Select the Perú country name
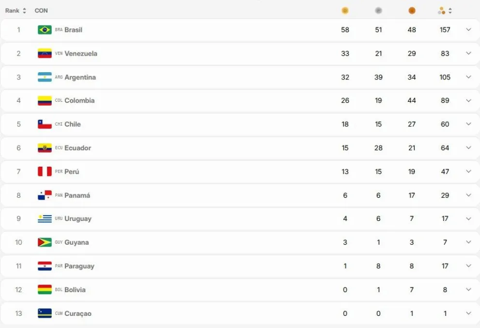The width and height of the screenshot is (480, 328). pos(72,172)
